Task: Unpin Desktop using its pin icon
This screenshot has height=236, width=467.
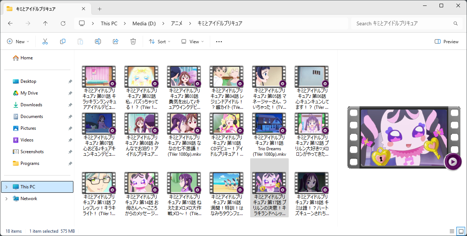Action: [70, 81]
